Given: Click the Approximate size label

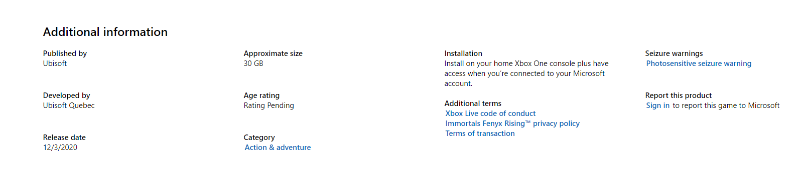Looking at the screenshot, I should tap(273, 53).
